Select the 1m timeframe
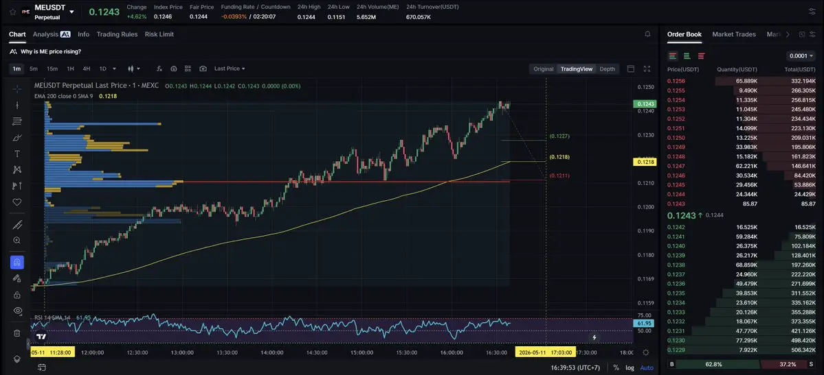 (16, 69)
